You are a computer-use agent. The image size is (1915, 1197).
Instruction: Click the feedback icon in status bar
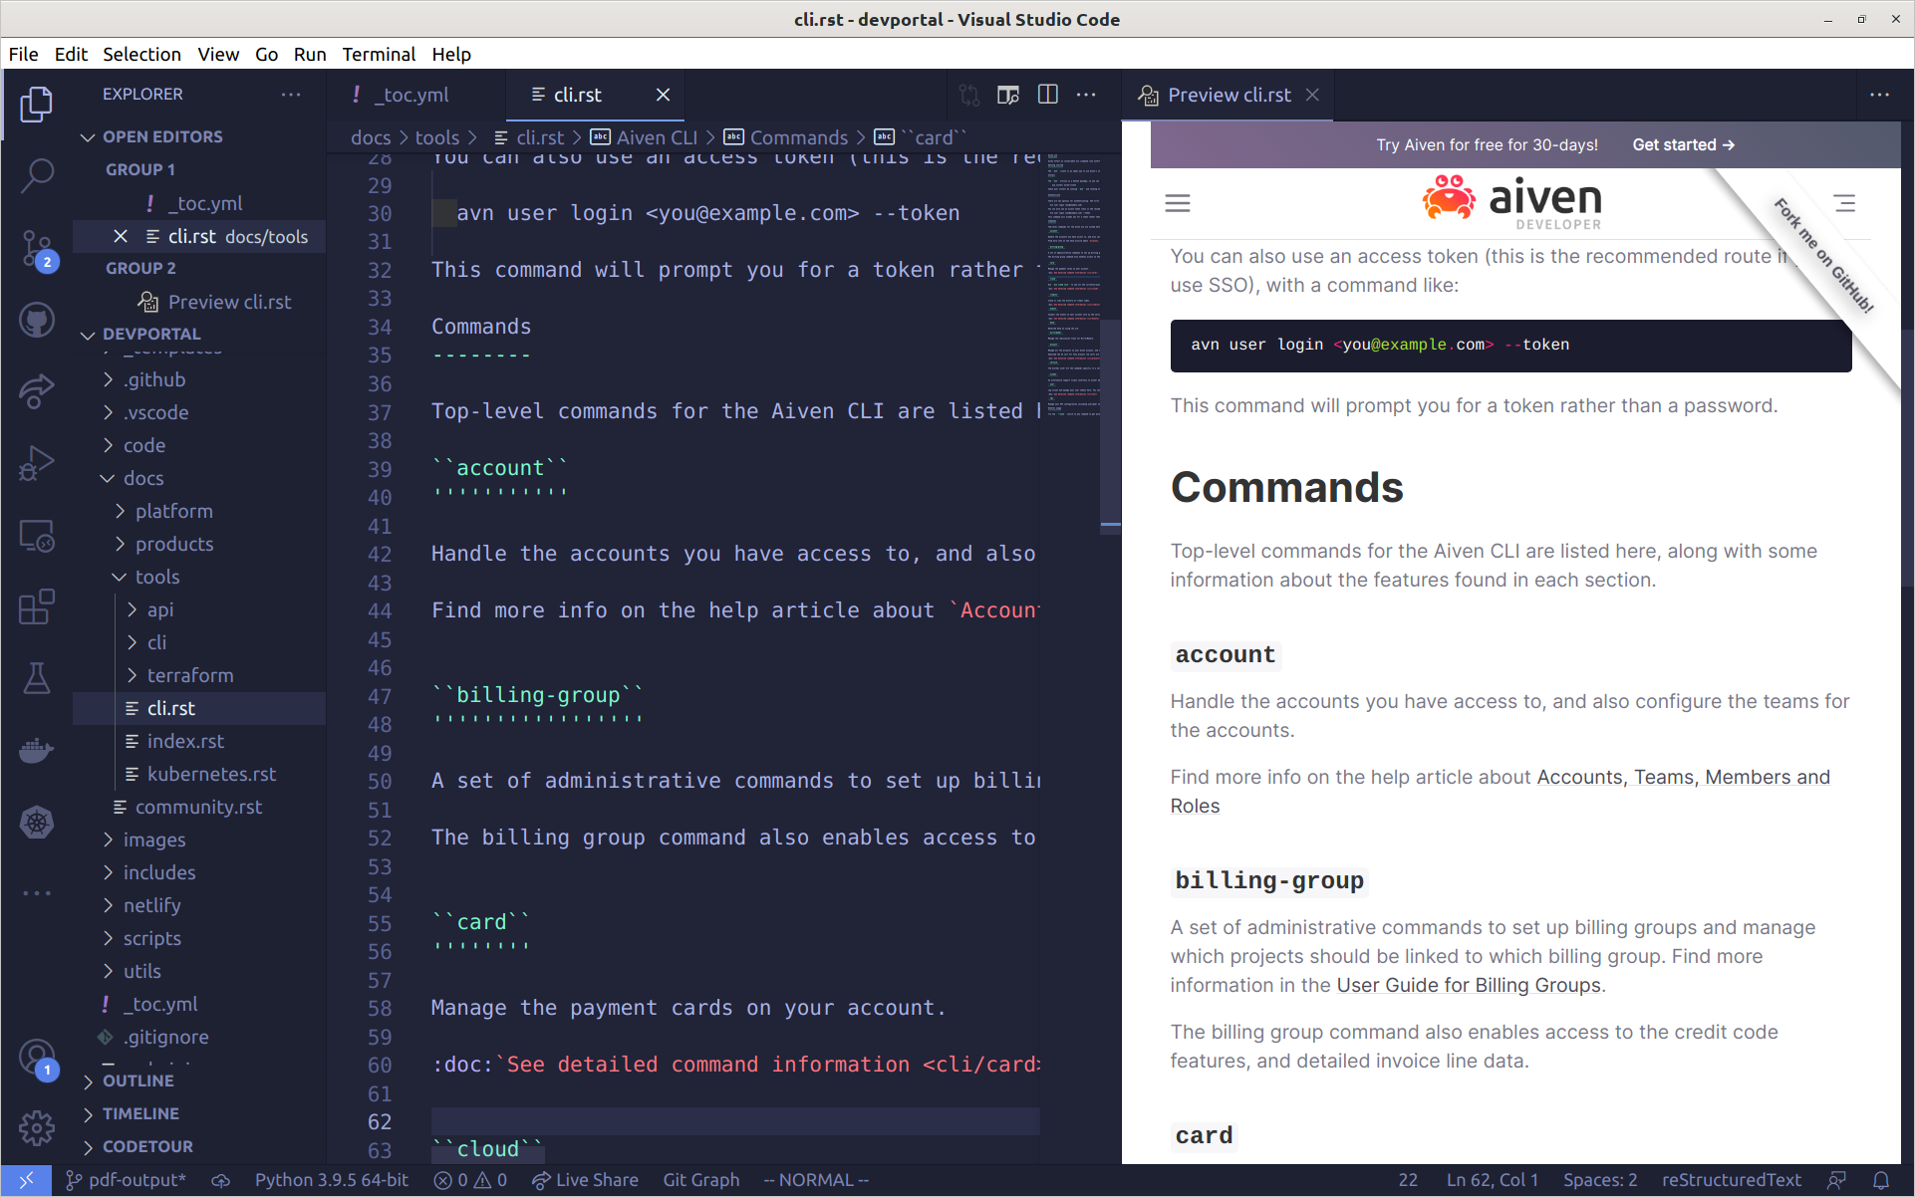[1837, 1180]
